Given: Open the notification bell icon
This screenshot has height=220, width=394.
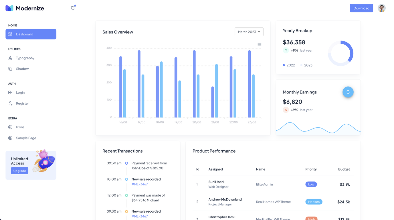Looking at the screenshot, I should coord(73,8).
